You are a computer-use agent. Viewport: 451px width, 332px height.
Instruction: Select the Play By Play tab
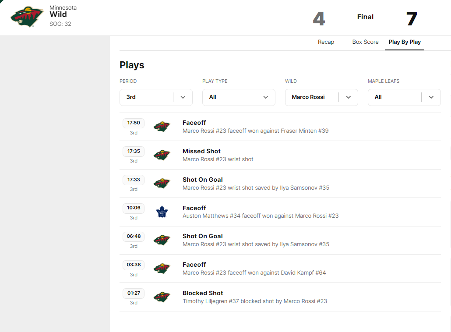click(405, 42)
